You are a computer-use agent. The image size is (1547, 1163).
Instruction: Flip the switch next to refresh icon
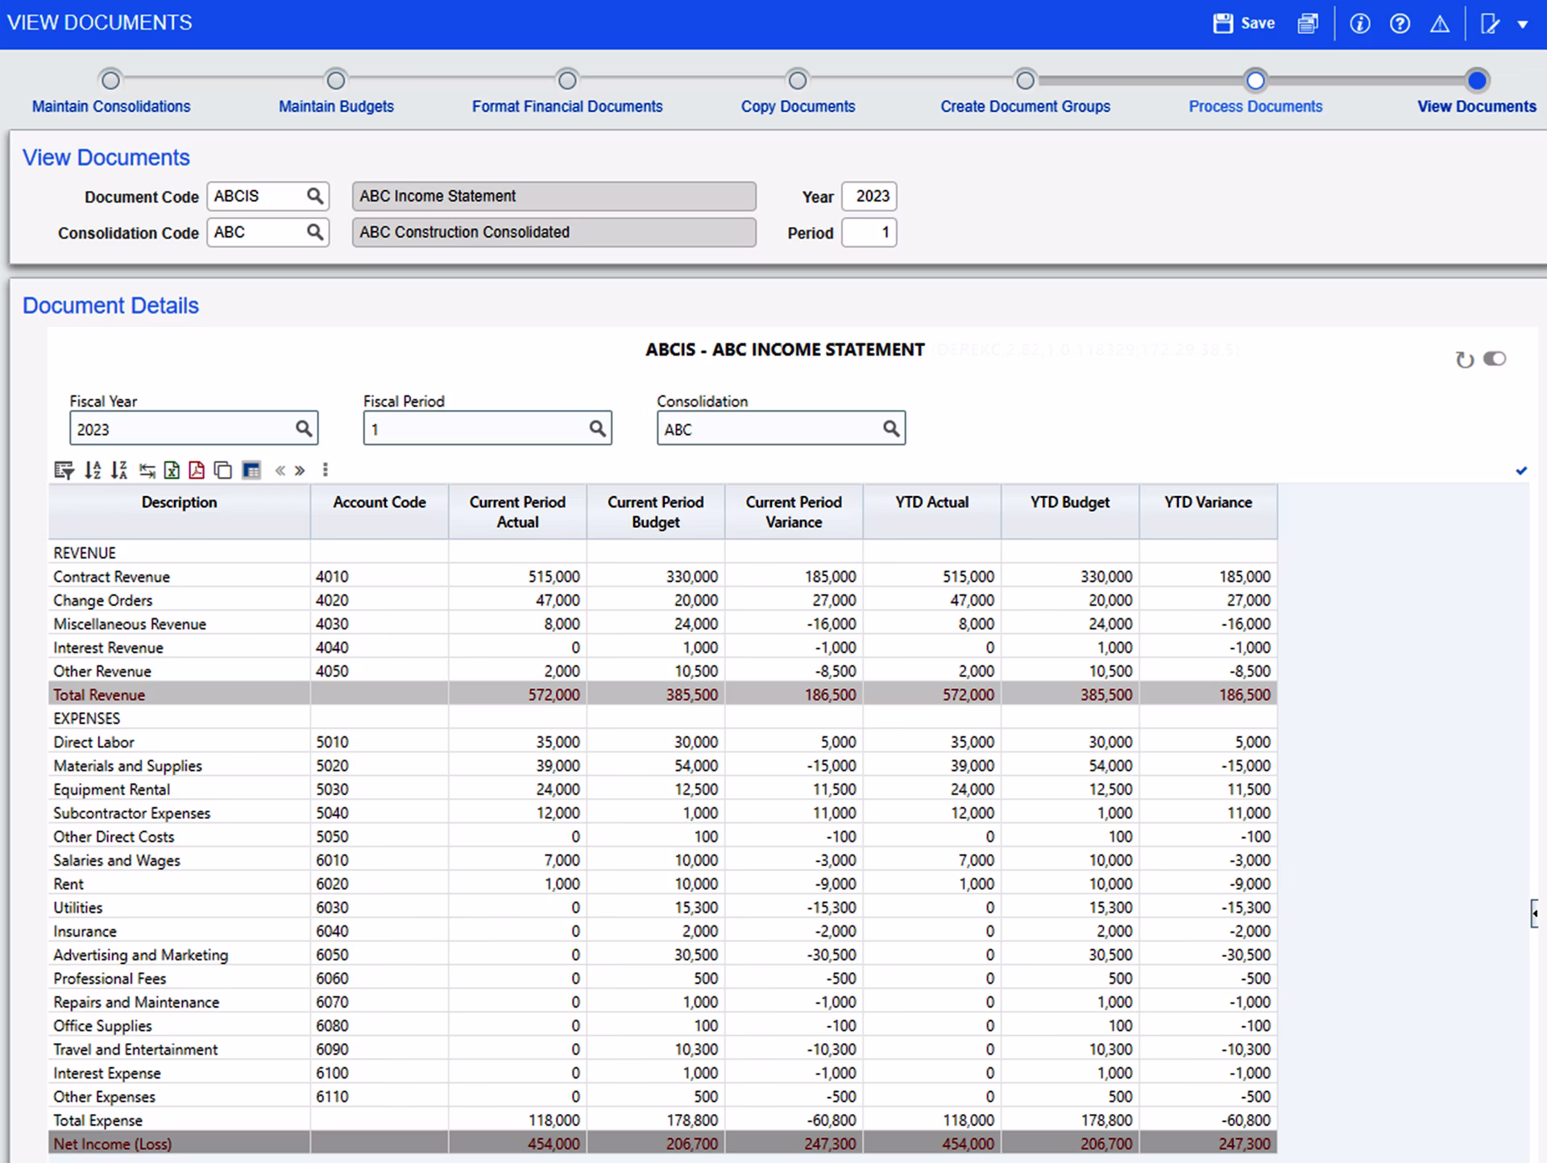(1495, 358)
